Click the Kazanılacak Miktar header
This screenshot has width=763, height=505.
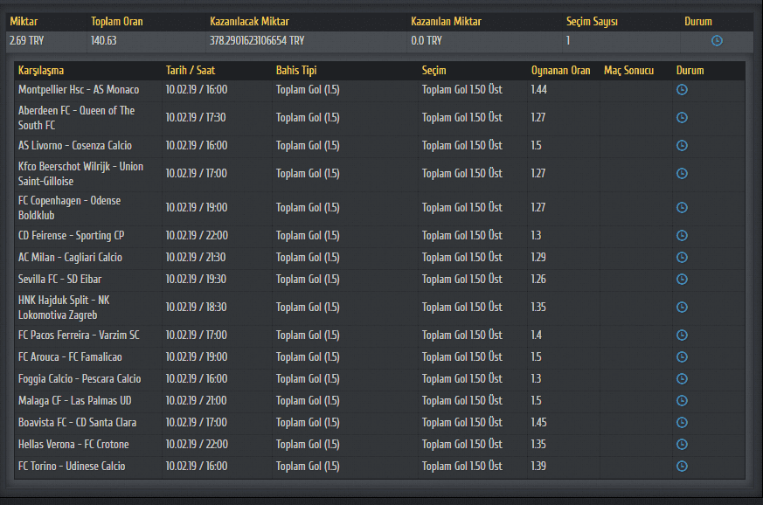pos(249,22)
